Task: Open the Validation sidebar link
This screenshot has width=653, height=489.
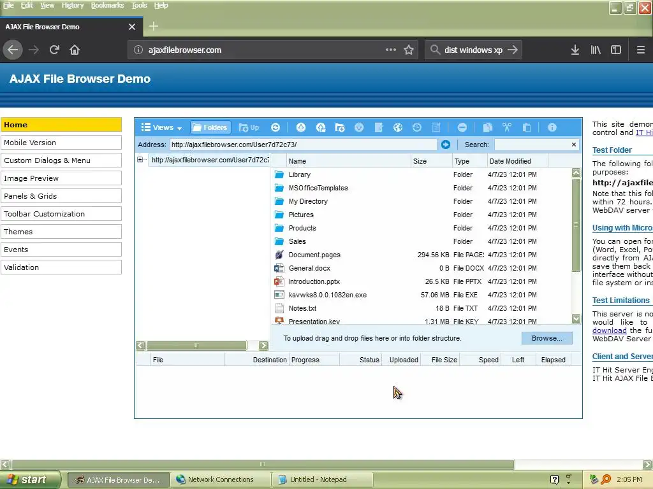Action: (x=61, y=267)
